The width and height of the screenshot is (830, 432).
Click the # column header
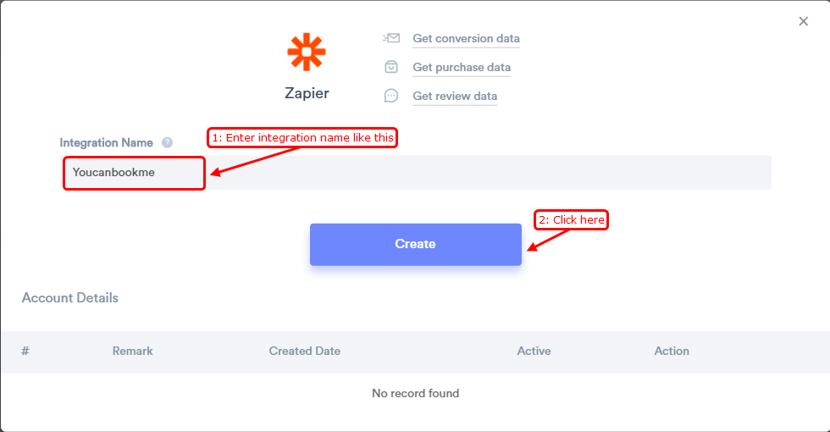point(25,351)
